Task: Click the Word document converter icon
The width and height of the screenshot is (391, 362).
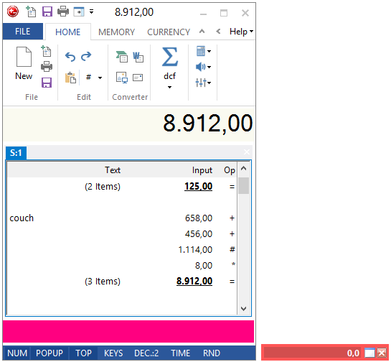Action: coord(138,57)
